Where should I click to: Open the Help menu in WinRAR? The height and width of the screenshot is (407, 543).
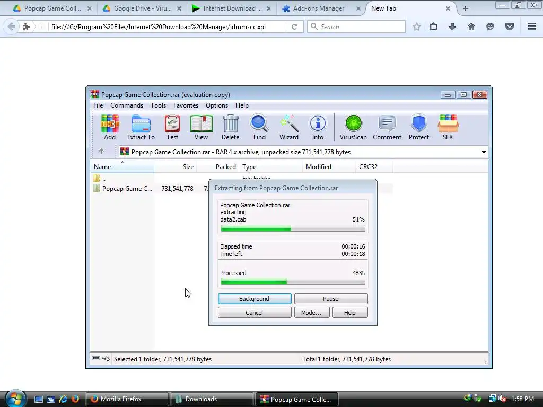click(x=242, y=105)
